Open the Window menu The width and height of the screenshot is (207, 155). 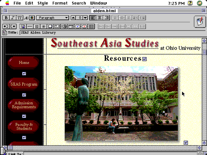tap(99, 3)
